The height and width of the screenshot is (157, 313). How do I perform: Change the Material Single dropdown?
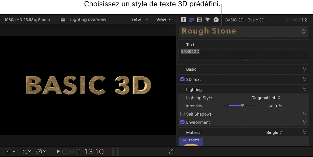pyautogui.click(x=274, y=132)
